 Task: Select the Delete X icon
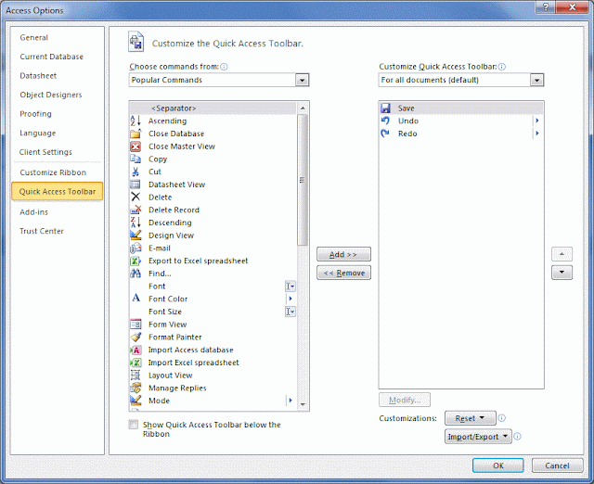(x=136, y=197)
